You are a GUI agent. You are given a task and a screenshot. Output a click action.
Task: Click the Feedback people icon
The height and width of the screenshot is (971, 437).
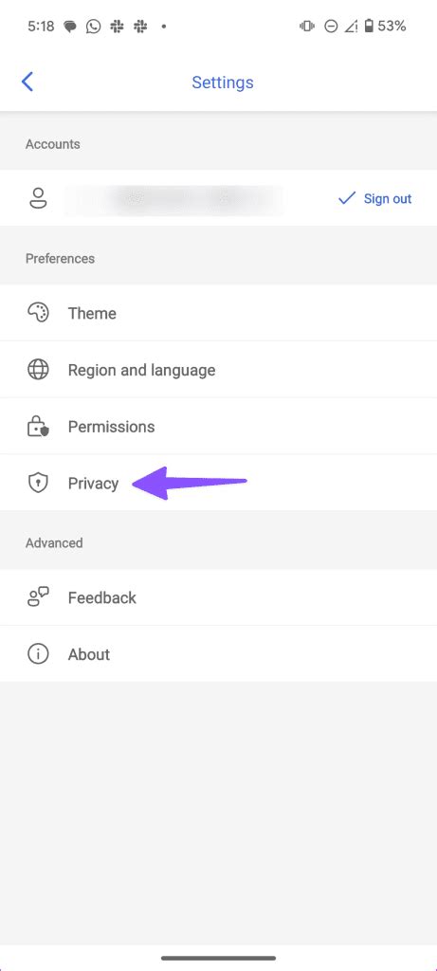38,597
